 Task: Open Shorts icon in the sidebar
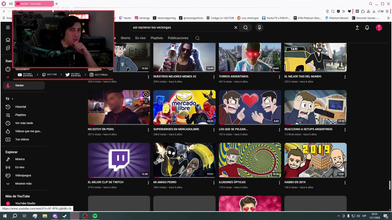point(8,48)
